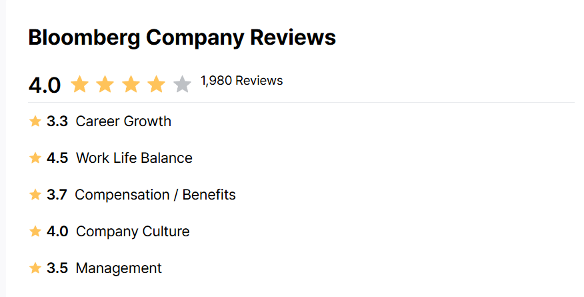Click the star icon beside Work Life Balance
Screen dimensions: 584x297
point(35,158)
